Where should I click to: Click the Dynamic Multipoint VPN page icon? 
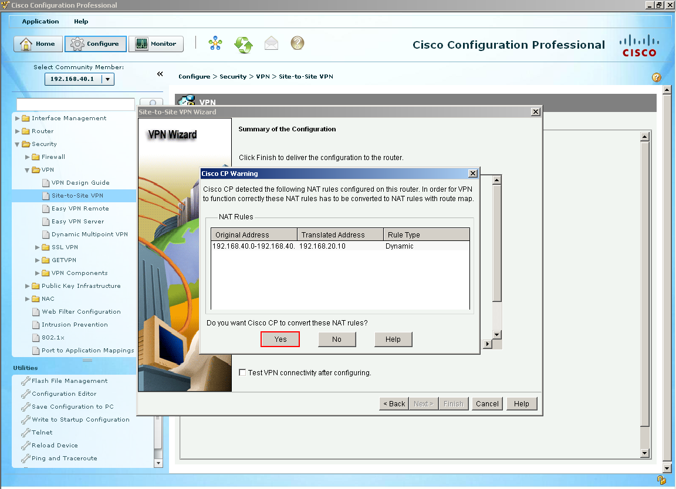point(46,235)
